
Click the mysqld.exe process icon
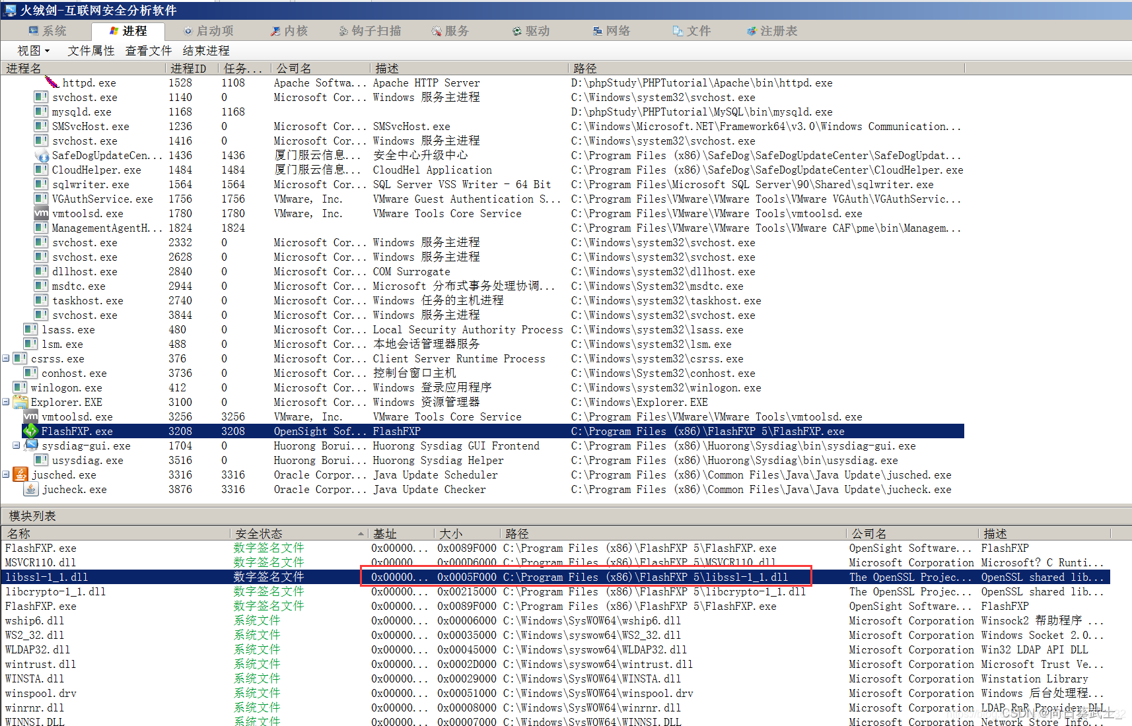(41, 112)
